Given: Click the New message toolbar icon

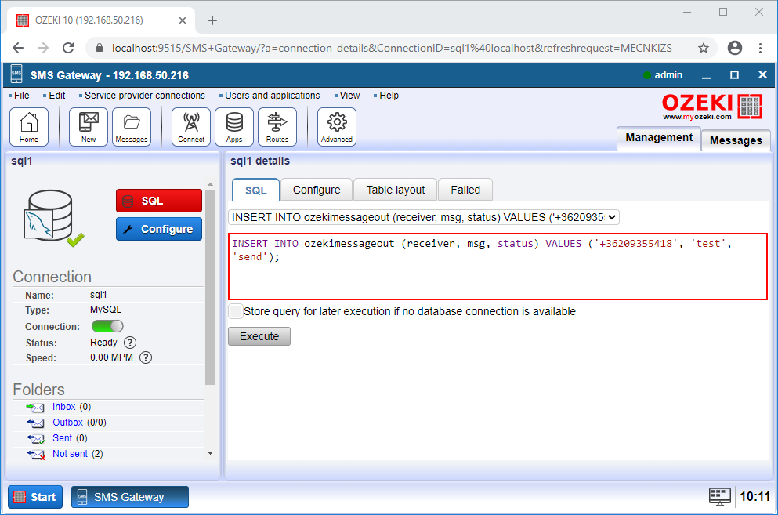Looking at the screenshot, I should point(89,127).
